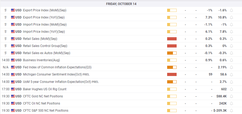Expand the Import Price Index (MoM)(Sep) event

[45, 25]
